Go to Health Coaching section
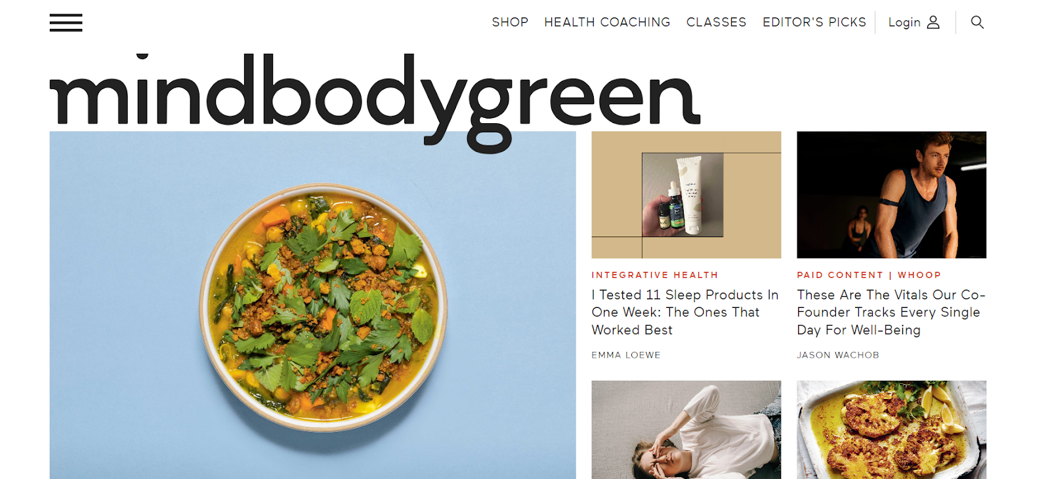Screen dimensions: 1050x479 [x=607, y=22]
